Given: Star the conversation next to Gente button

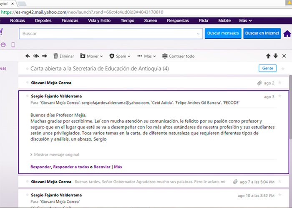Looking at the screenshot, I should tap(283, 68).
